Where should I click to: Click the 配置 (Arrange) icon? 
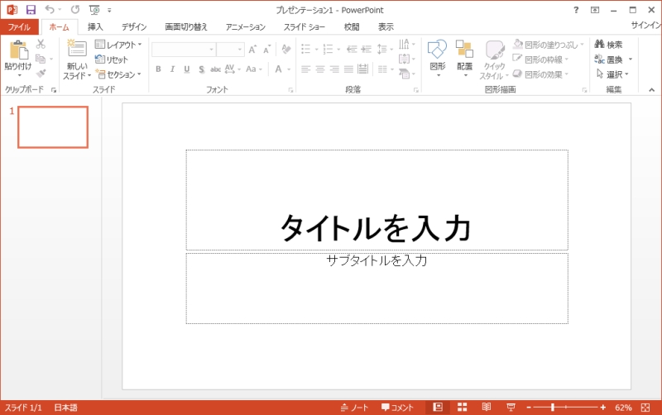pos(464,50)
